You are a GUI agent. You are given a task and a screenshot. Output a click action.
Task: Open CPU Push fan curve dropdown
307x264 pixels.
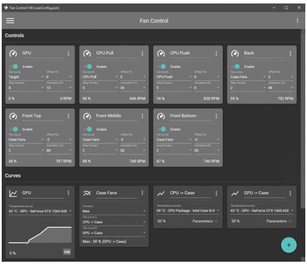click(x=174, y=77)
